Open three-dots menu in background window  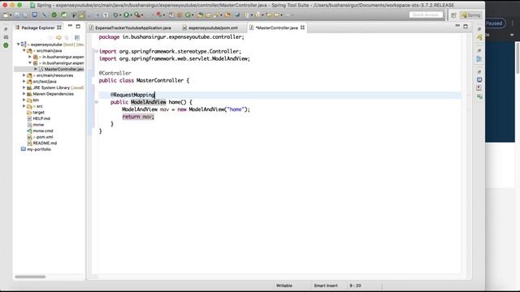513,24
